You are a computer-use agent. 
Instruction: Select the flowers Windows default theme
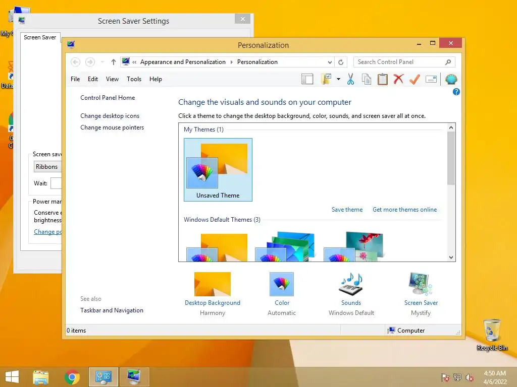tap(353, 247)
